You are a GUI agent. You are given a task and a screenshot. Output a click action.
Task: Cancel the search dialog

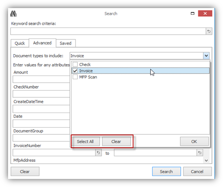tap(197, 171)
